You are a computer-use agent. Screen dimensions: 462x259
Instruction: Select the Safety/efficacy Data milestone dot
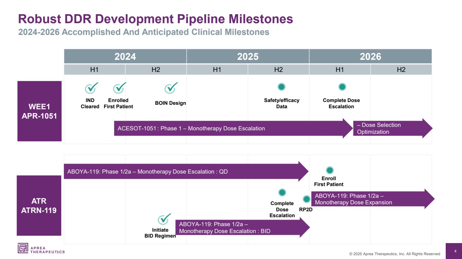click(281, 87)
